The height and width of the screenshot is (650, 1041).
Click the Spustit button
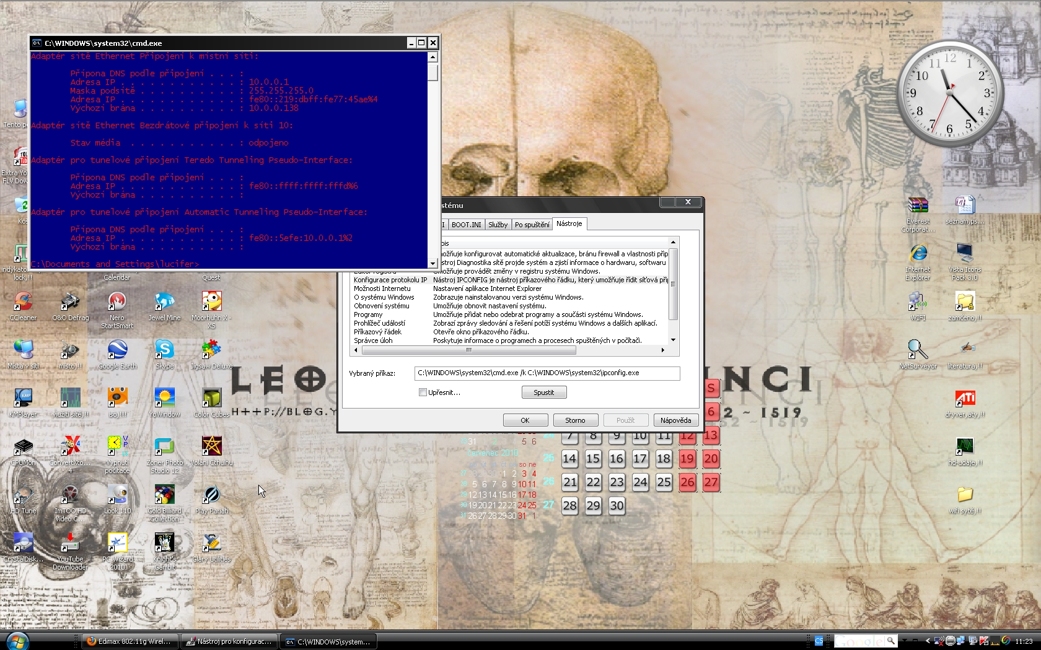coord(543,392)
